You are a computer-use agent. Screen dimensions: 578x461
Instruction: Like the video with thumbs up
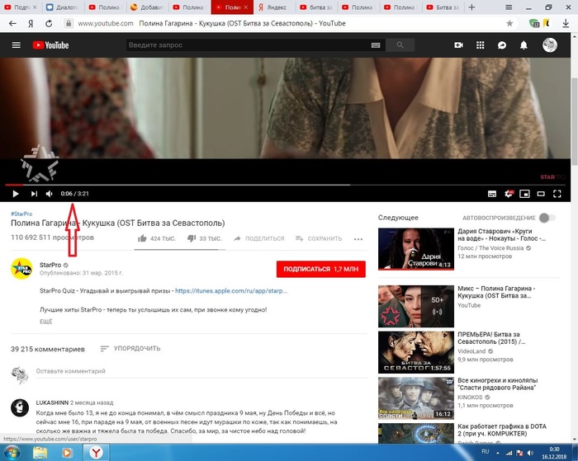click(x=143, y=239)
